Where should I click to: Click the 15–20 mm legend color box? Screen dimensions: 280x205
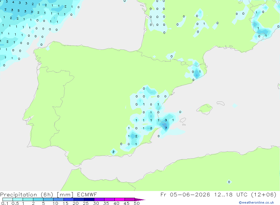(x=69, y=199)
